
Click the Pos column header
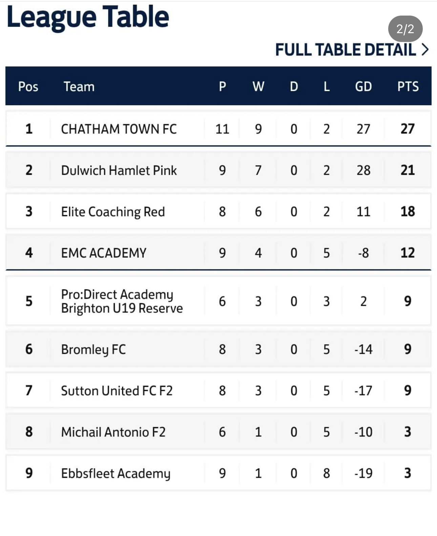(28, 87)
